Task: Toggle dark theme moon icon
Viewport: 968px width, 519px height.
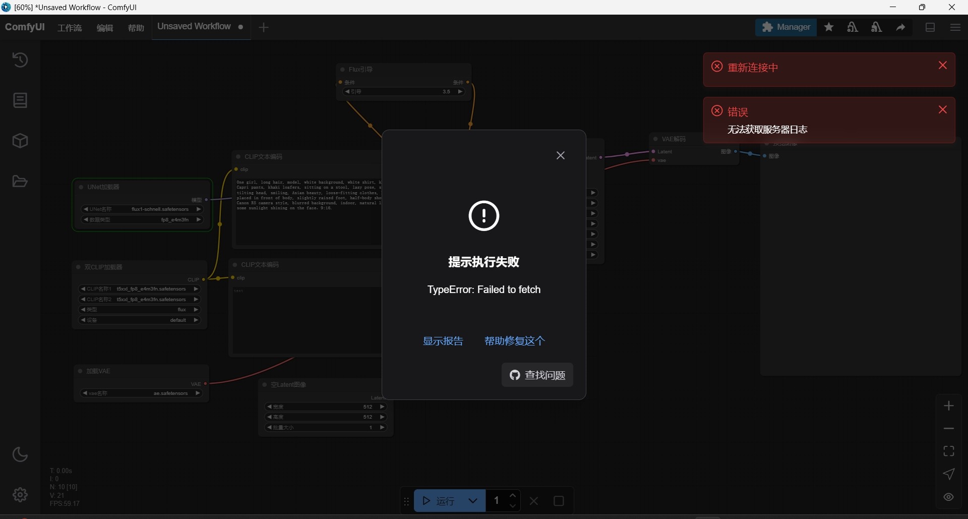Action: [x=20, y=454]
